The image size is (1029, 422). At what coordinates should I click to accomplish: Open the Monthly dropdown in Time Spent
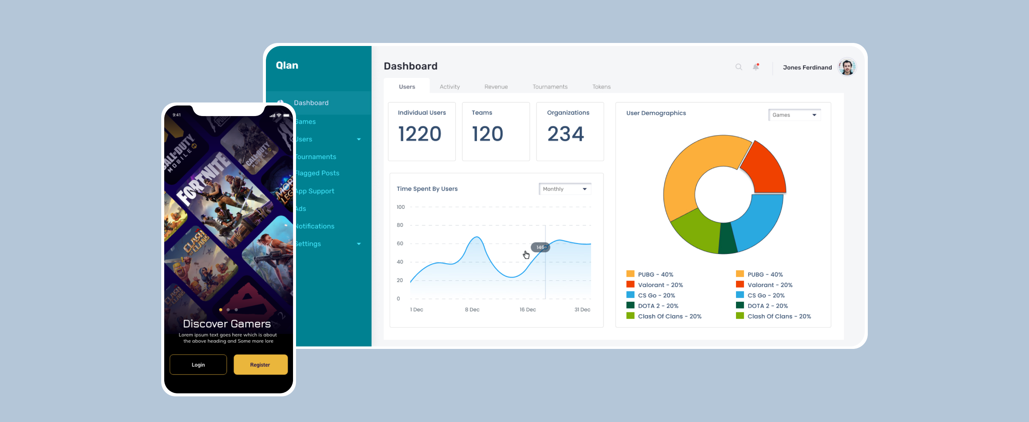coord(565,189)
